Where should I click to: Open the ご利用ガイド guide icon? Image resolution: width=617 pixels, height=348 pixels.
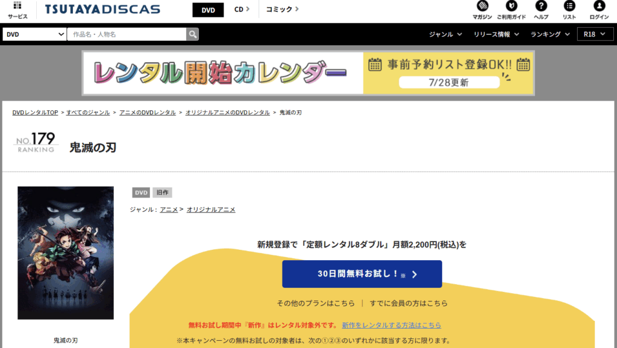coord(511,10)
